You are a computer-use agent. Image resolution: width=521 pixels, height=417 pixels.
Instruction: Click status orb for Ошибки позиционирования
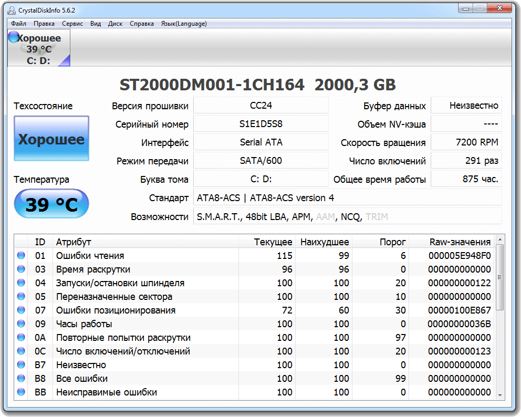pos(21,310)
